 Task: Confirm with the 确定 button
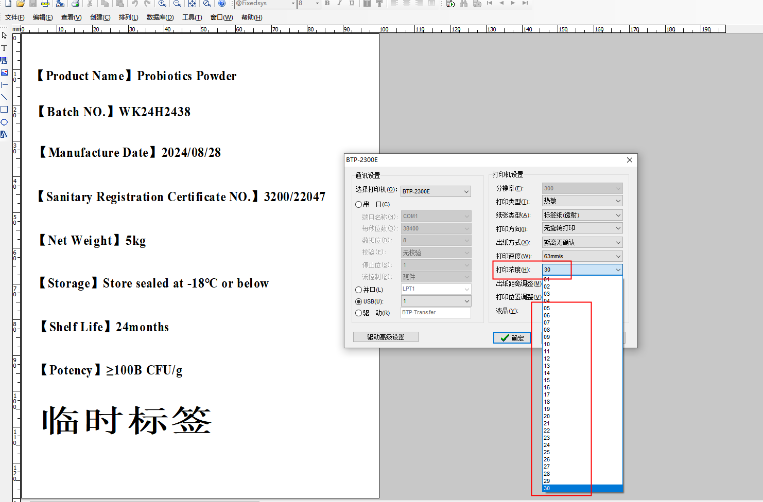(512, 337)
